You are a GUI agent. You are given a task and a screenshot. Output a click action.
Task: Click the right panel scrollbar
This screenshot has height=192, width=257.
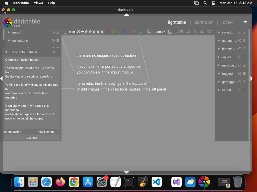pos(249,84)
